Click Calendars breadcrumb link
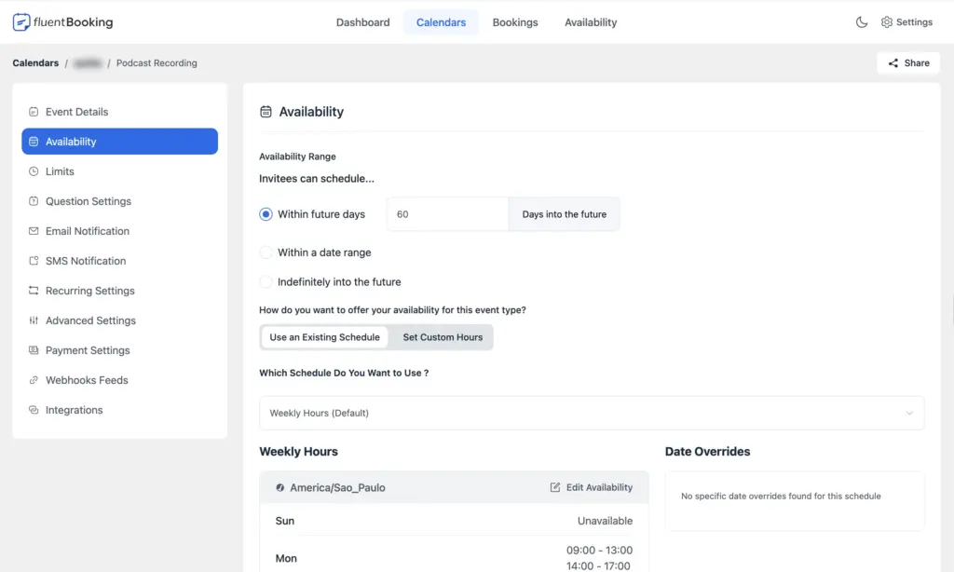 35,63
